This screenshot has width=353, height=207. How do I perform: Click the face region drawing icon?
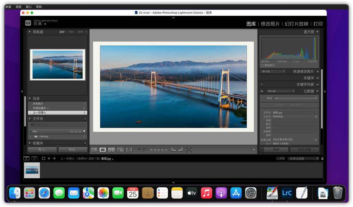(x=189, y=150)
